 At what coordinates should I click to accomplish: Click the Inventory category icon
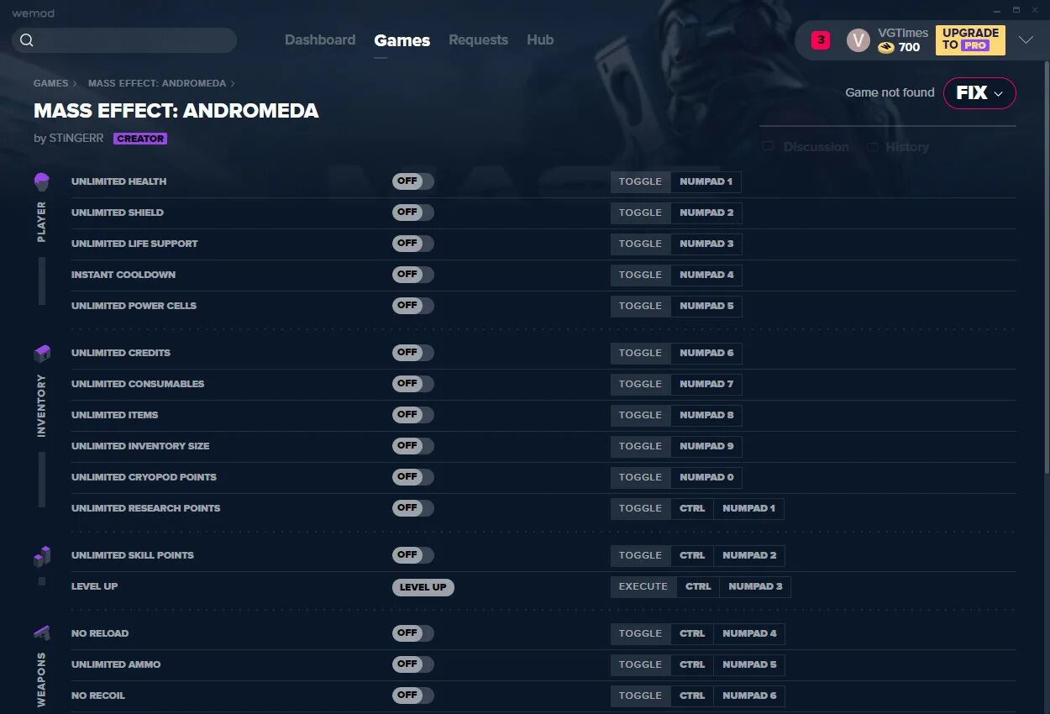[x=42, y=353]
